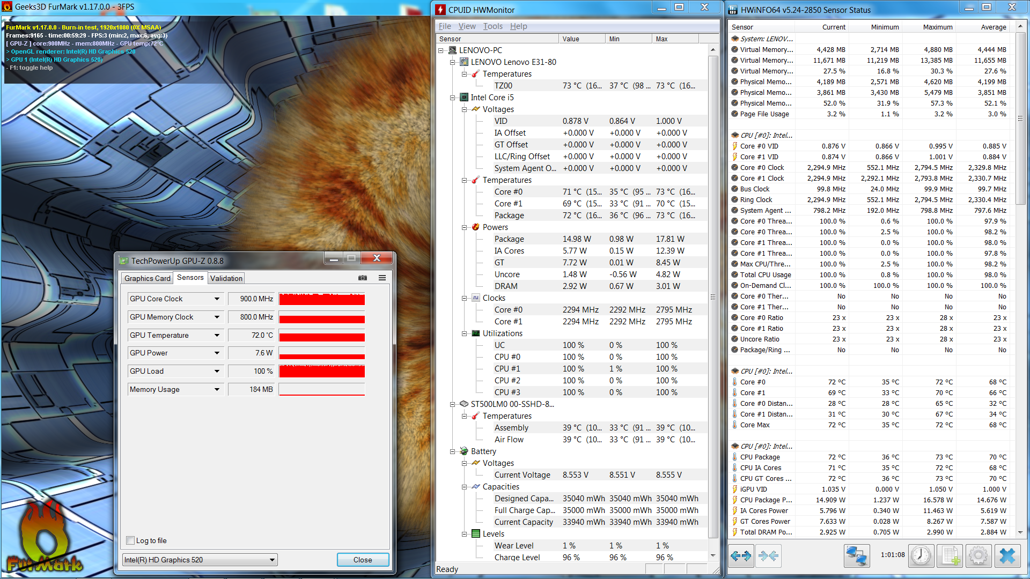Open GPU Power dropdown arrow

(217, 353)
